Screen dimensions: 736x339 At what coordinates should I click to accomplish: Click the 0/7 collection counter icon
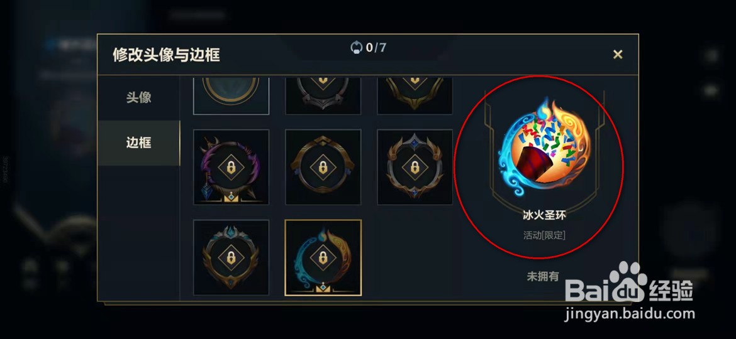pyautogui.click(x=356, y=47)
